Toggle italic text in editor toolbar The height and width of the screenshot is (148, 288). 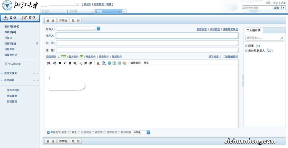65,63
